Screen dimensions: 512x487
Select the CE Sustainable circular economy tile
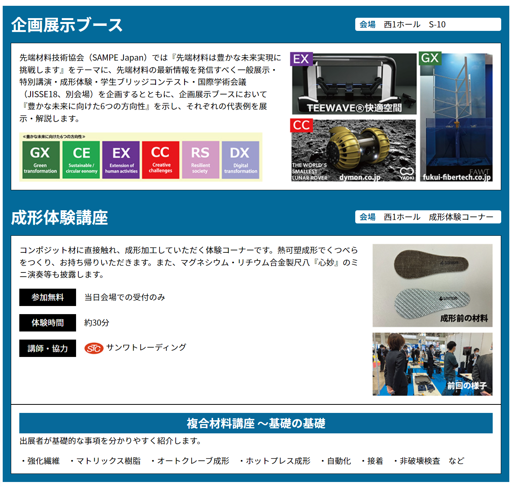(81, 160)
